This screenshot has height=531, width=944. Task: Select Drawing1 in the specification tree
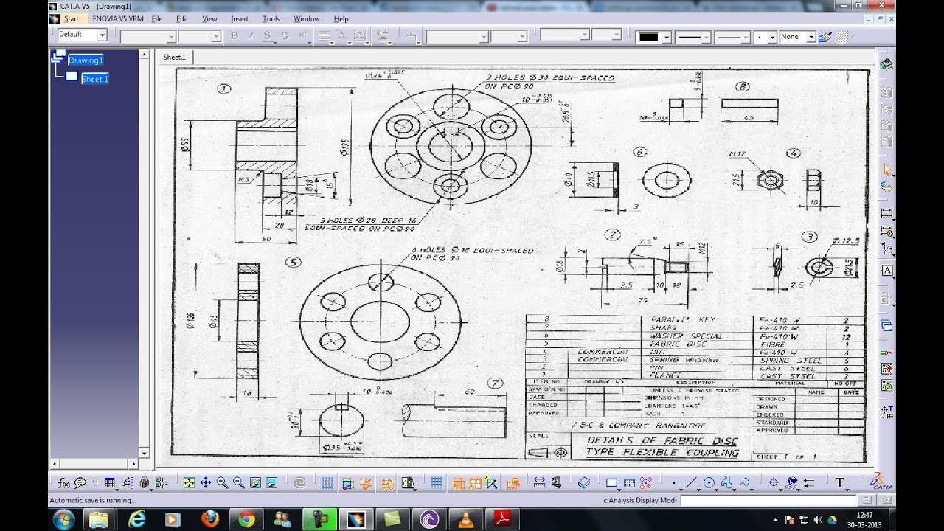pyautogui.click(x=86, y=60)
